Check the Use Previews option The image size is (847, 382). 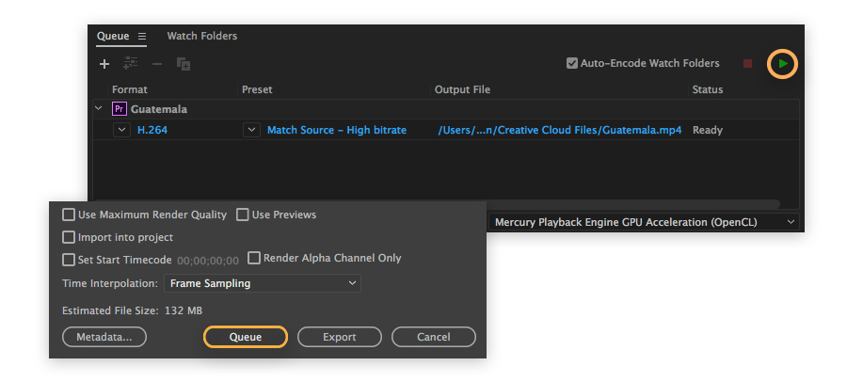[x=243, y=215]
